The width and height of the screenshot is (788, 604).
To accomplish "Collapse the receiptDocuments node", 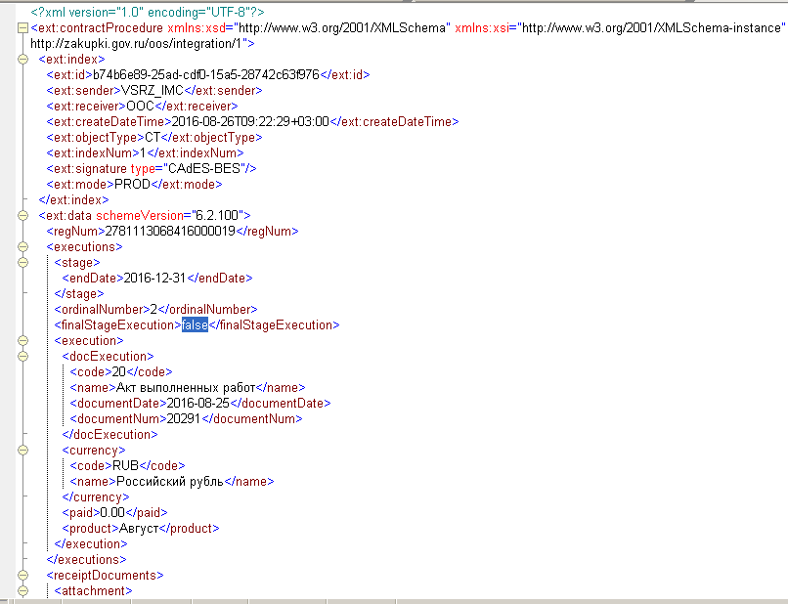I will [22, 576].
